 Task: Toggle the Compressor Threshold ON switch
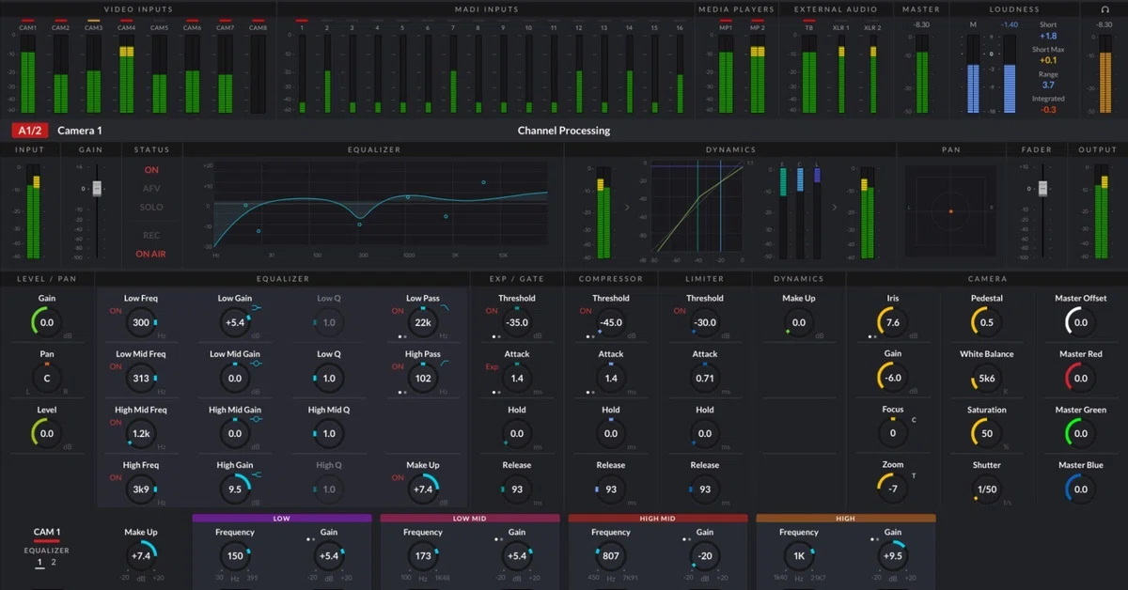[586, 311]
